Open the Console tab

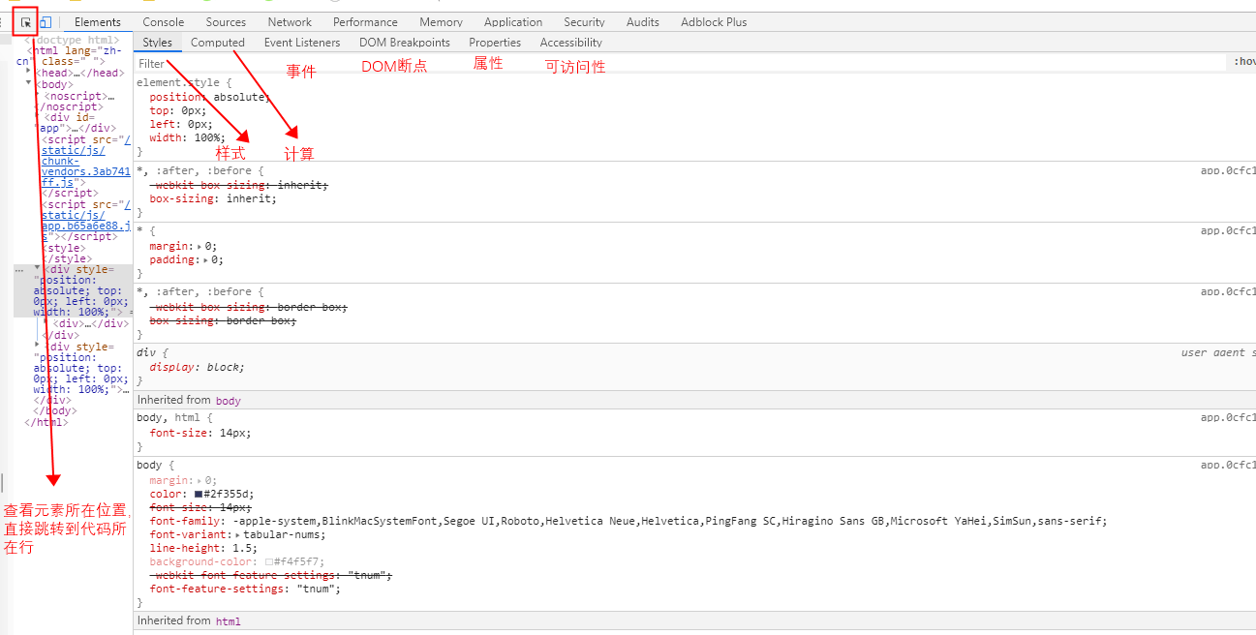164,22
